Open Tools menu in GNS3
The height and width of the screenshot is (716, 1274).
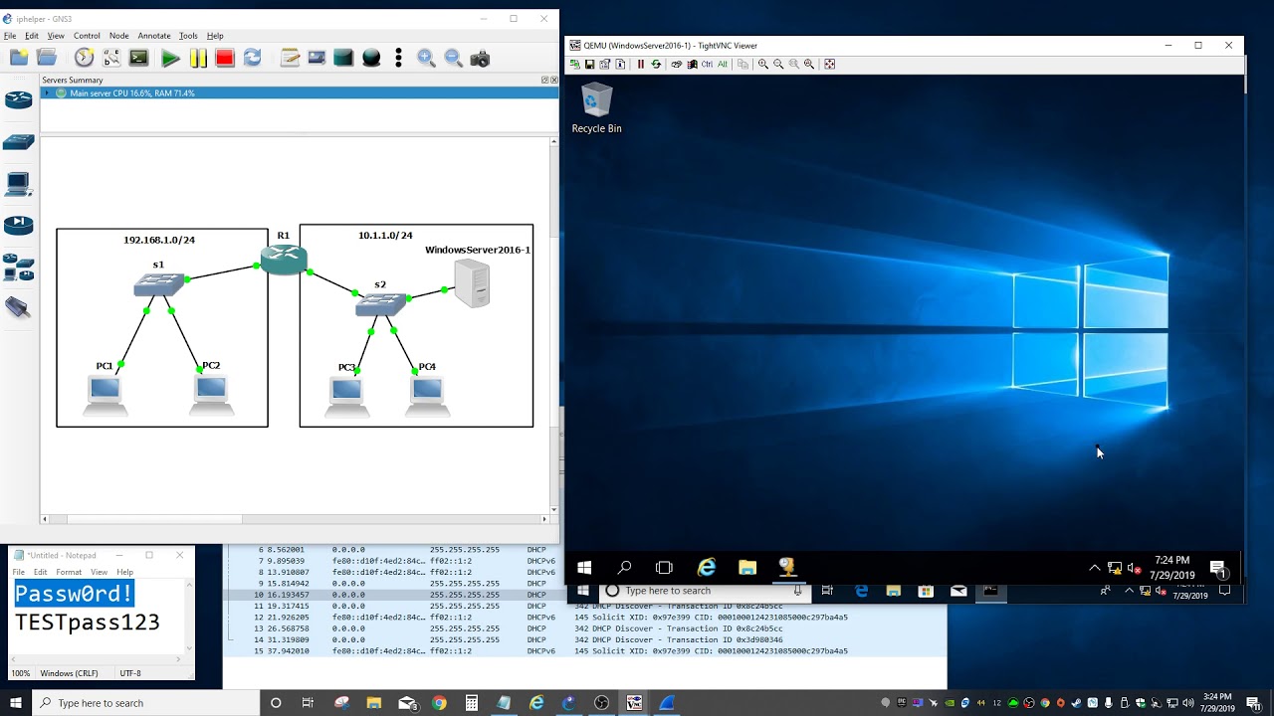(188, 36)
